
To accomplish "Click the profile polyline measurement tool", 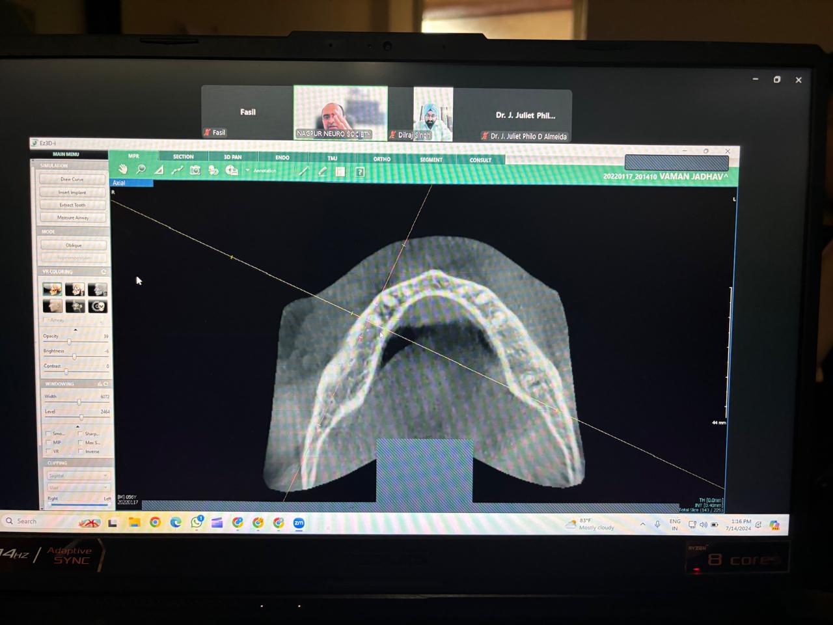I will click(176, 170).
